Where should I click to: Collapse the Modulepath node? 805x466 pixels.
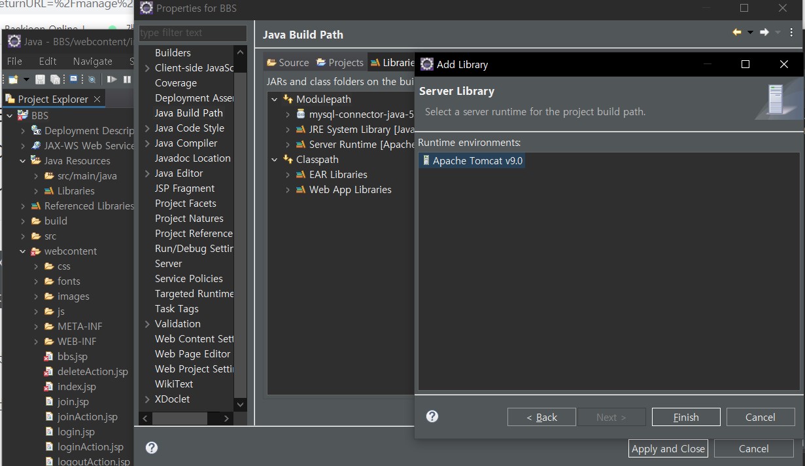(275, 99)
